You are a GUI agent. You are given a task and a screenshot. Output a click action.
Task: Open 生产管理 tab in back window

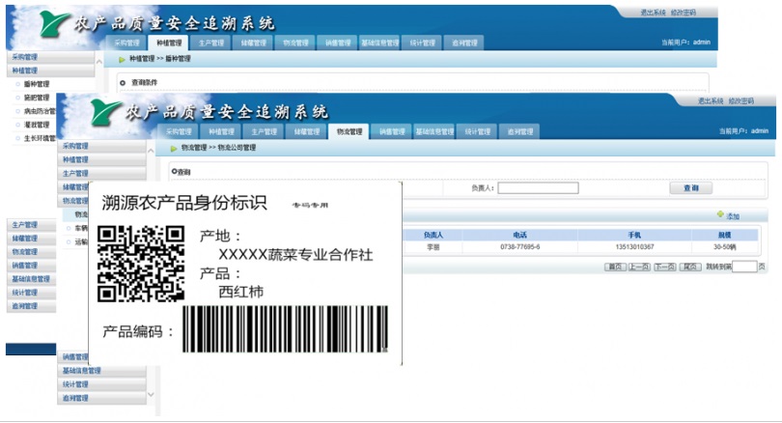tap(211, 42)
